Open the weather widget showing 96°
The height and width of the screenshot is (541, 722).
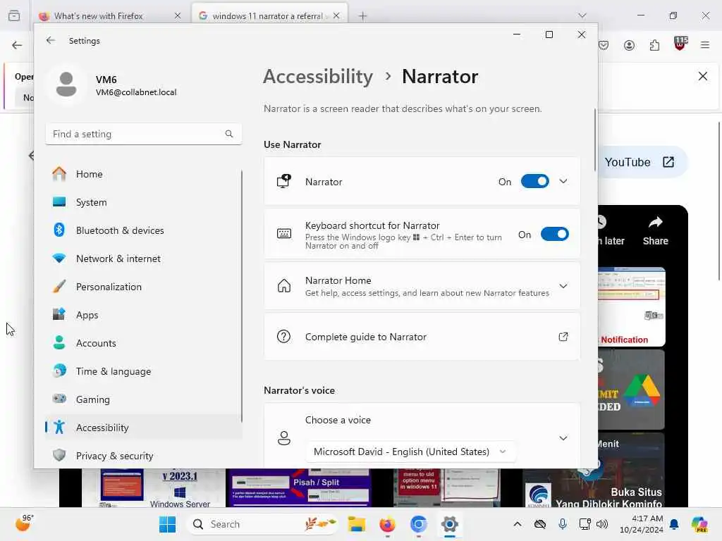tap(24, 523)
